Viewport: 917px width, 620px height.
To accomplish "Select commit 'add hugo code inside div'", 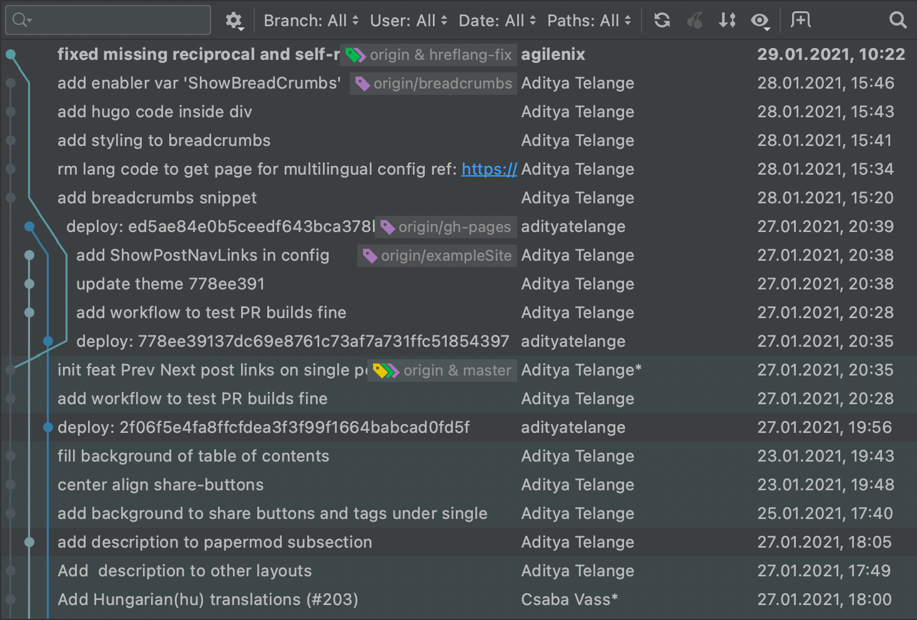I will (155, 112).
